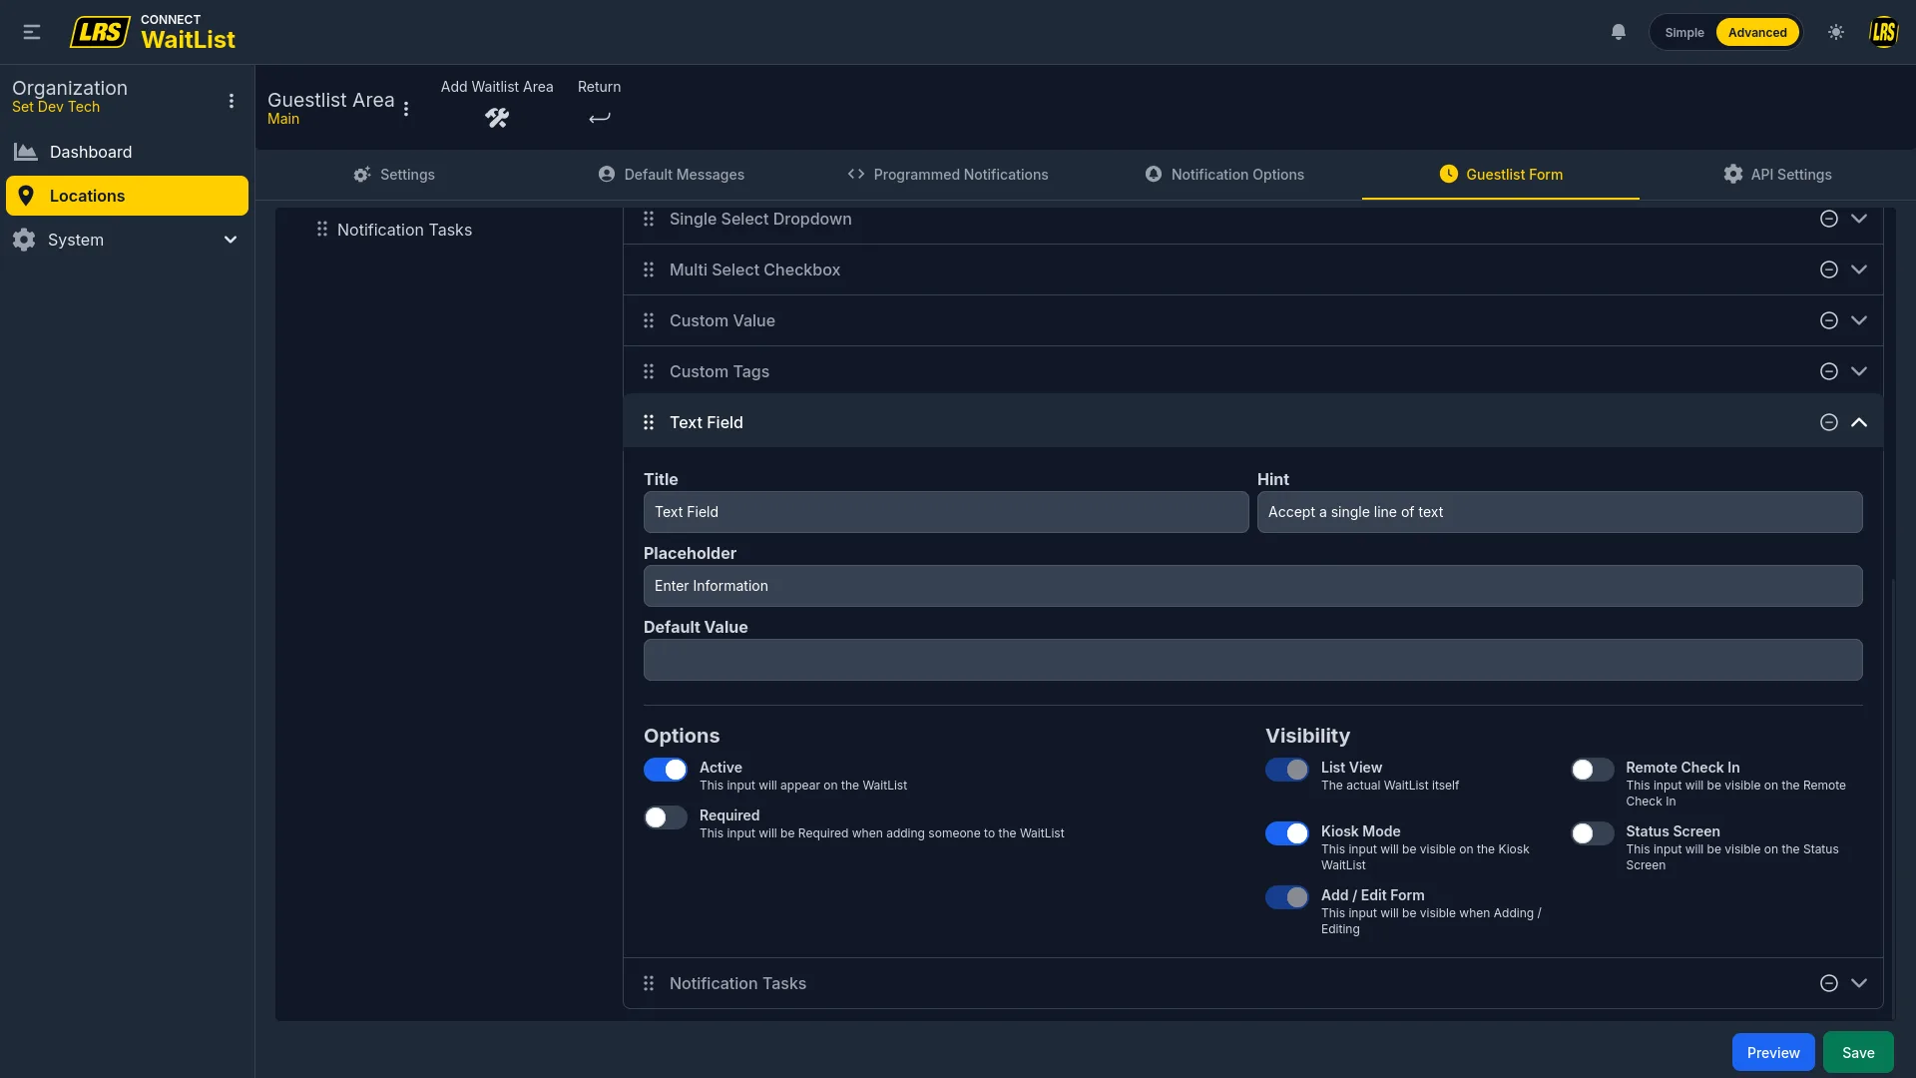
Task: Enable Remote Check In visibility
Action: pos(1593,770)
